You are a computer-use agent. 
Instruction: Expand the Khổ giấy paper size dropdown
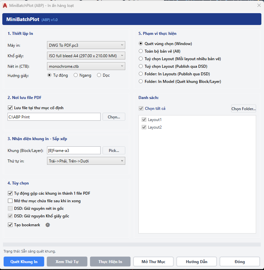pos(86,56)
